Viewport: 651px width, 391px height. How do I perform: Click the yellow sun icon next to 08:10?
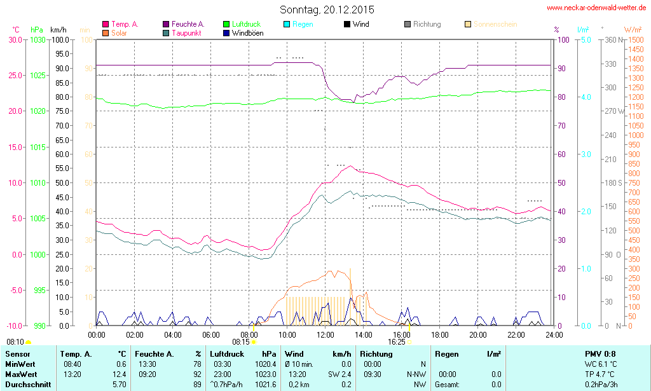pyautogui.click(x=28, y=343)
